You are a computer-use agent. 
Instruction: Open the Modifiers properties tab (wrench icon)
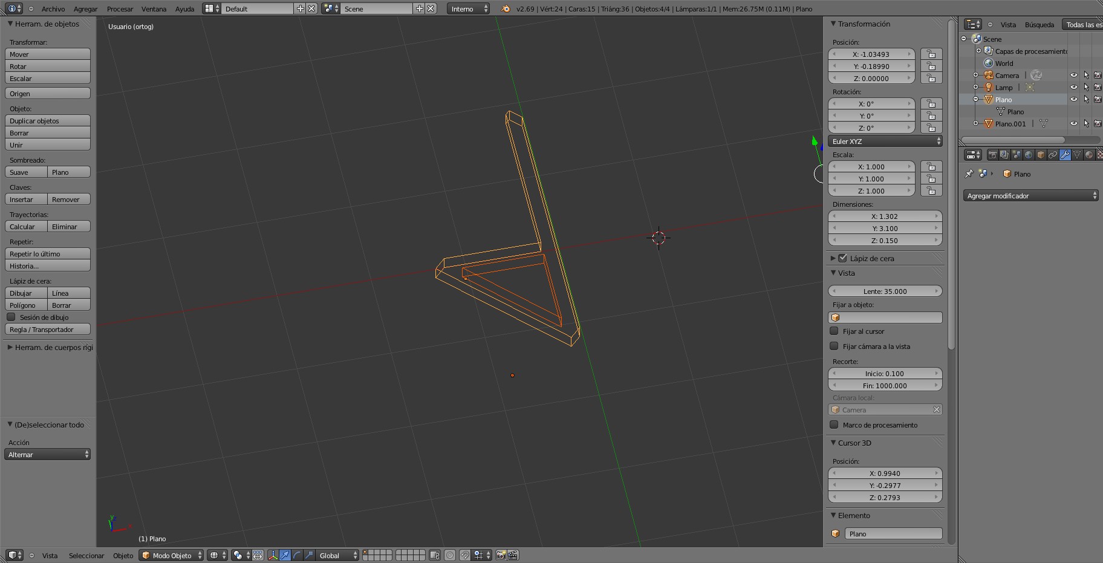pyautogui.click(x=1065, y=155)
